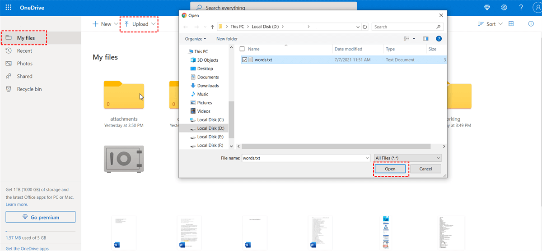
Task: Click the Go premium button
Action: [41, 217]
